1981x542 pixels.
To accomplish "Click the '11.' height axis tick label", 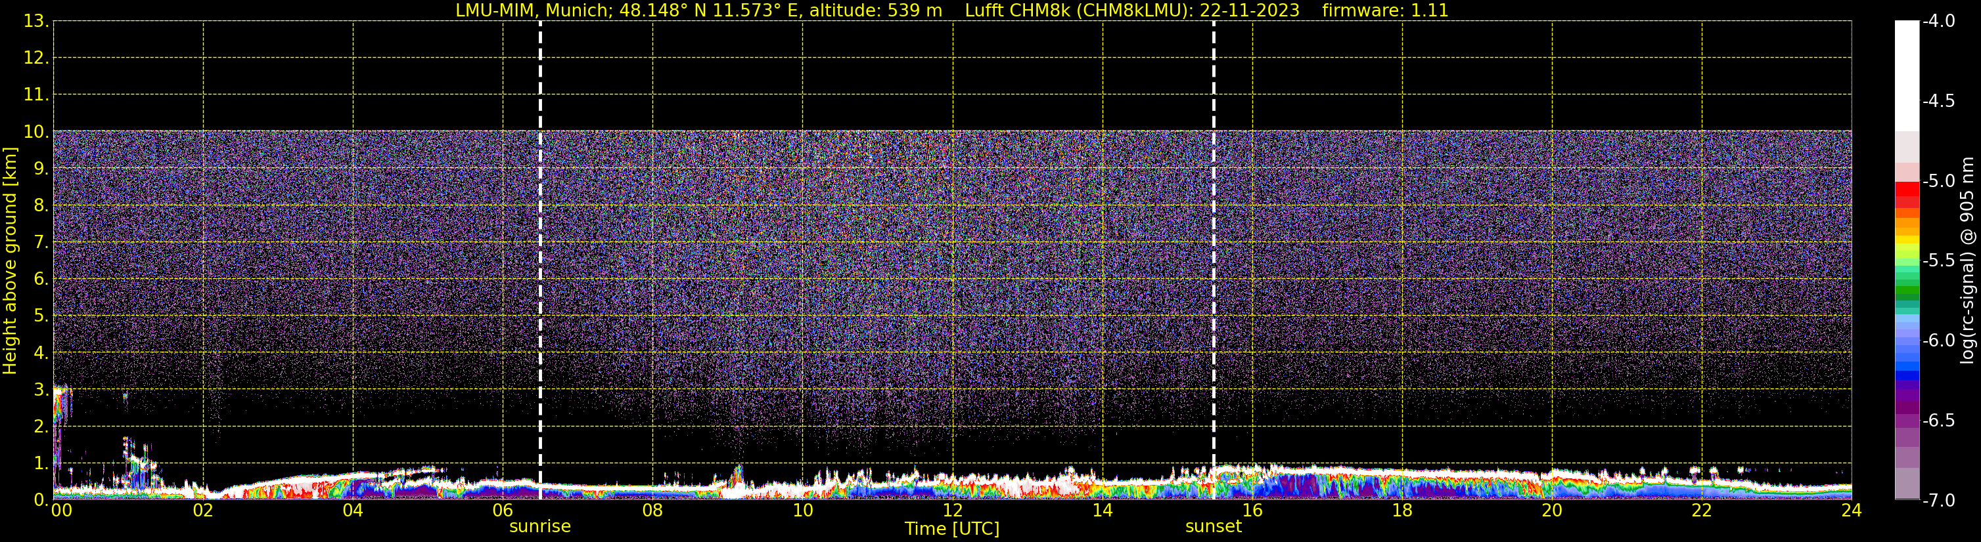I will (36, 95).
